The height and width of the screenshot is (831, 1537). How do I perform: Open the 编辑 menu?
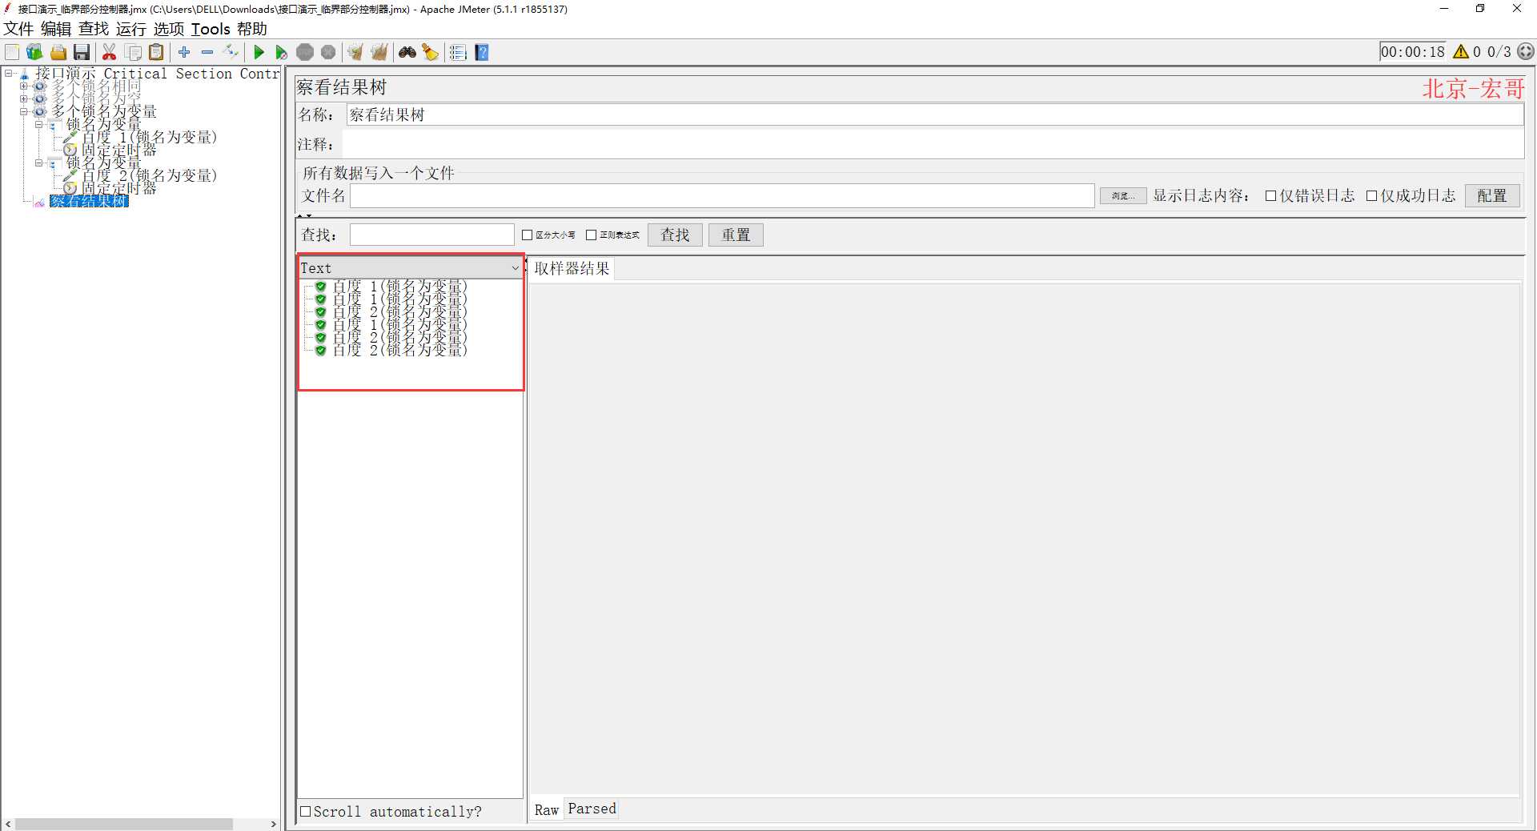tap(56, 29)
